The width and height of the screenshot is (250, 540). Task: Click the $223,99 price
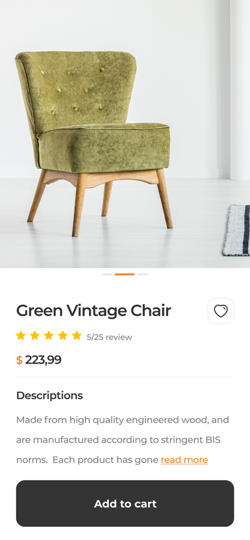[38, 360]
